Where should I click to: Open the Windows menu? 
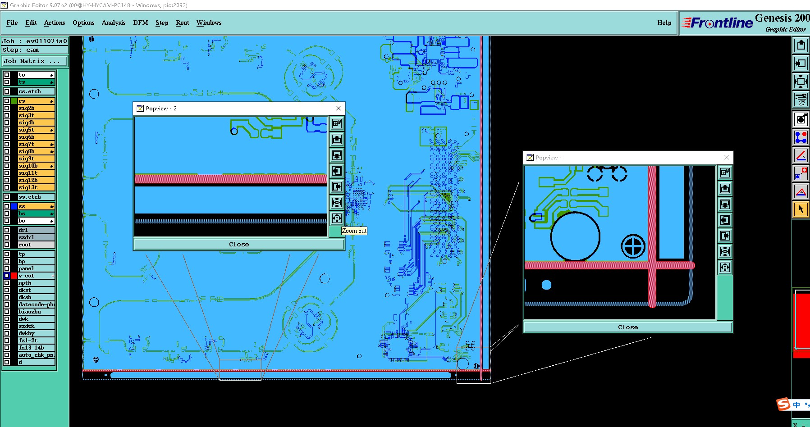point(209,23)
